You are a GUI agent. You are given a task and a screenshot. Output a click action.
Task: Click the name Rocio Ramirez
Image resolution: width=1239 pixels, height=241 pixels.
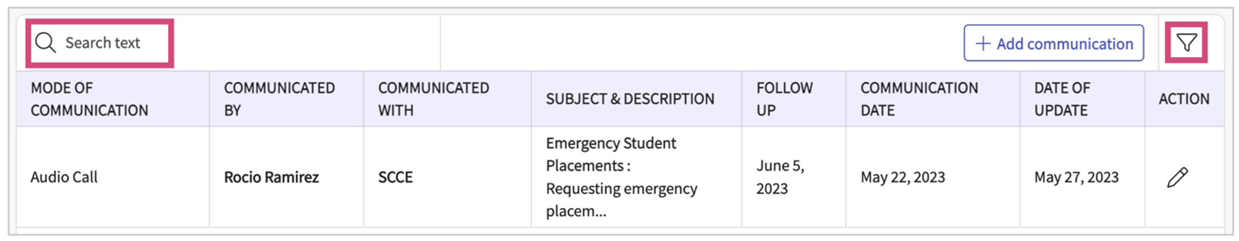[x=271, y=177]
